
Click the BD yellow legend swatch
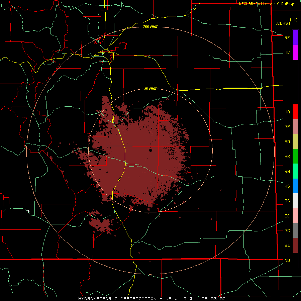coord(295,141)
